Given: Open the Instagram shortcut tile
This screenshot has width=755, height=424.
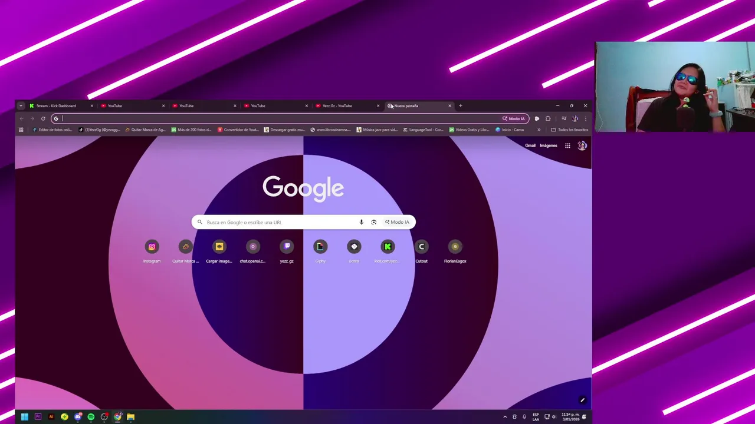Looking at the screenshot, I should click(152, 251).
